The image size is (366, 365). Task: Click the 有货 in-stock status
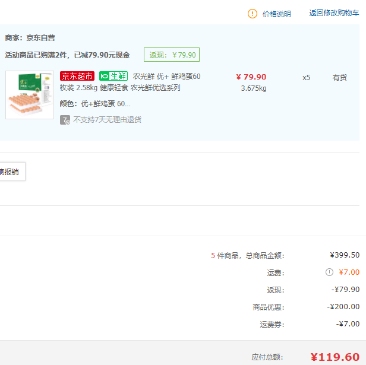(339, 77)
